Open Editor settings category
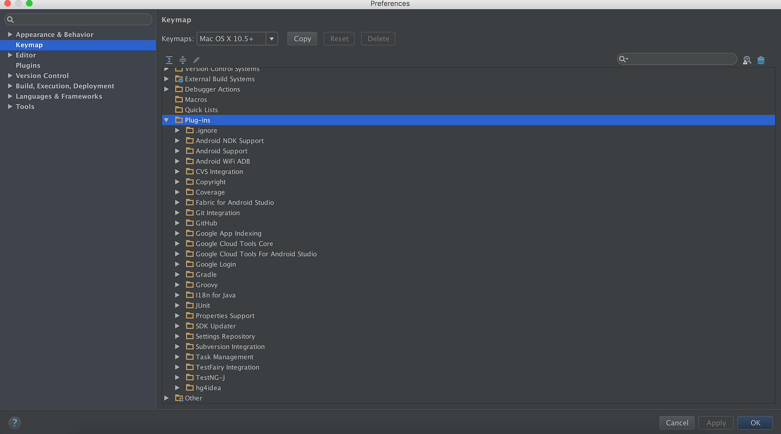This screenshot has width=781, height=434. [26, 55]
